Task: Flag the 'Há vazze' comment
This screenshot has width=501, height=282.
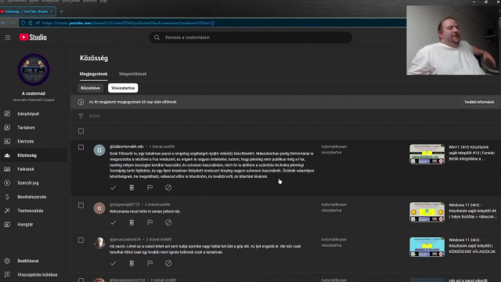Action: pos(150,263)
